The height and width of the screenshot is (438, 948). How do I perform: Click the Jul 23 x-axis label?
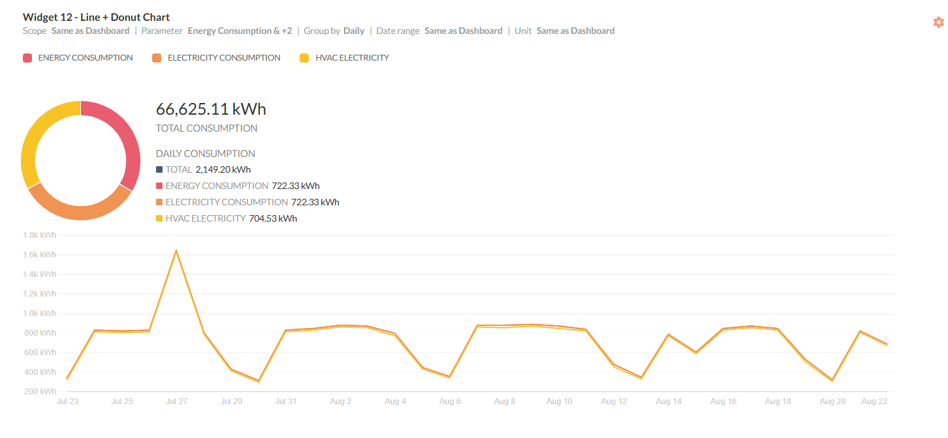point(68,401)
